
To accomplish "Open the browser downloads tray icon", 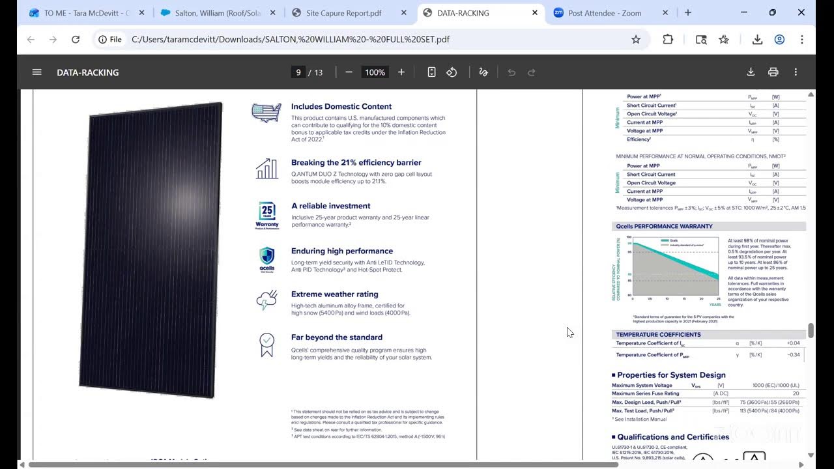I will click(757, 39).
